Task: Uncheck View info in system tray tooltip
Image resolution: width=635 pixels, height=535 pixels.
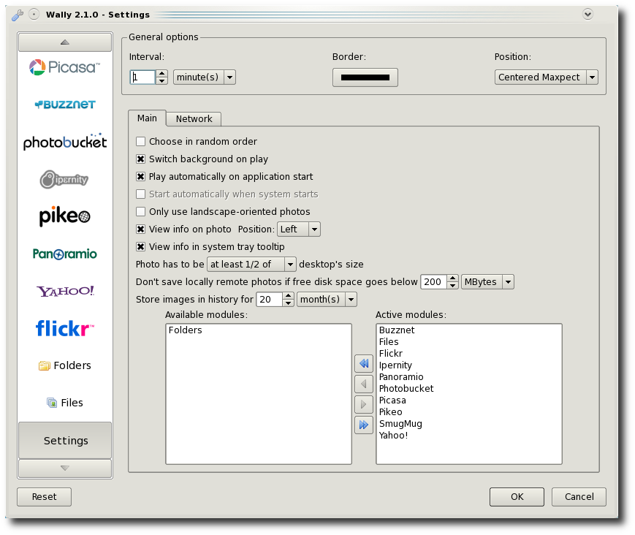Action: (x=140, y=246)
